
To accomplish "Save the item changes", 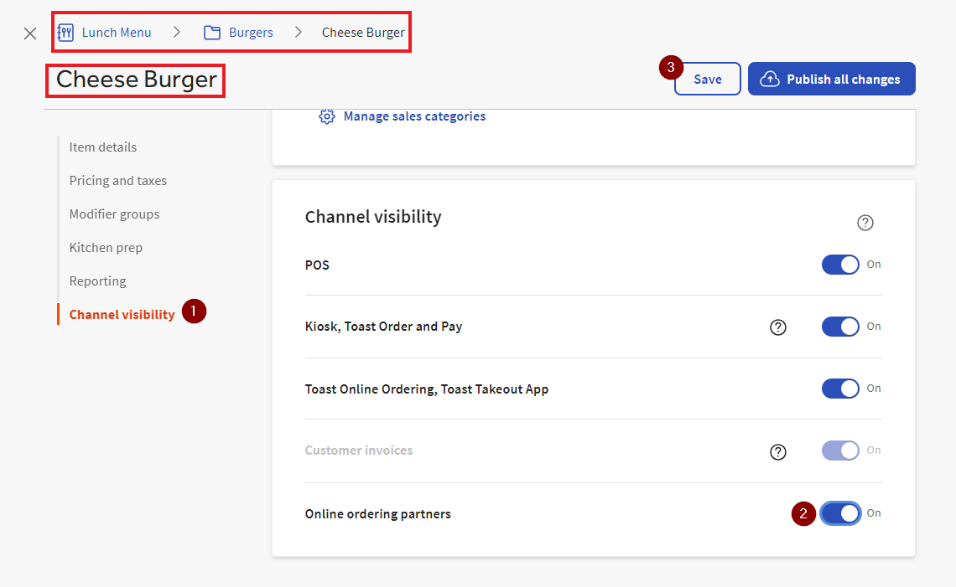I will click(x=707, y=80).
